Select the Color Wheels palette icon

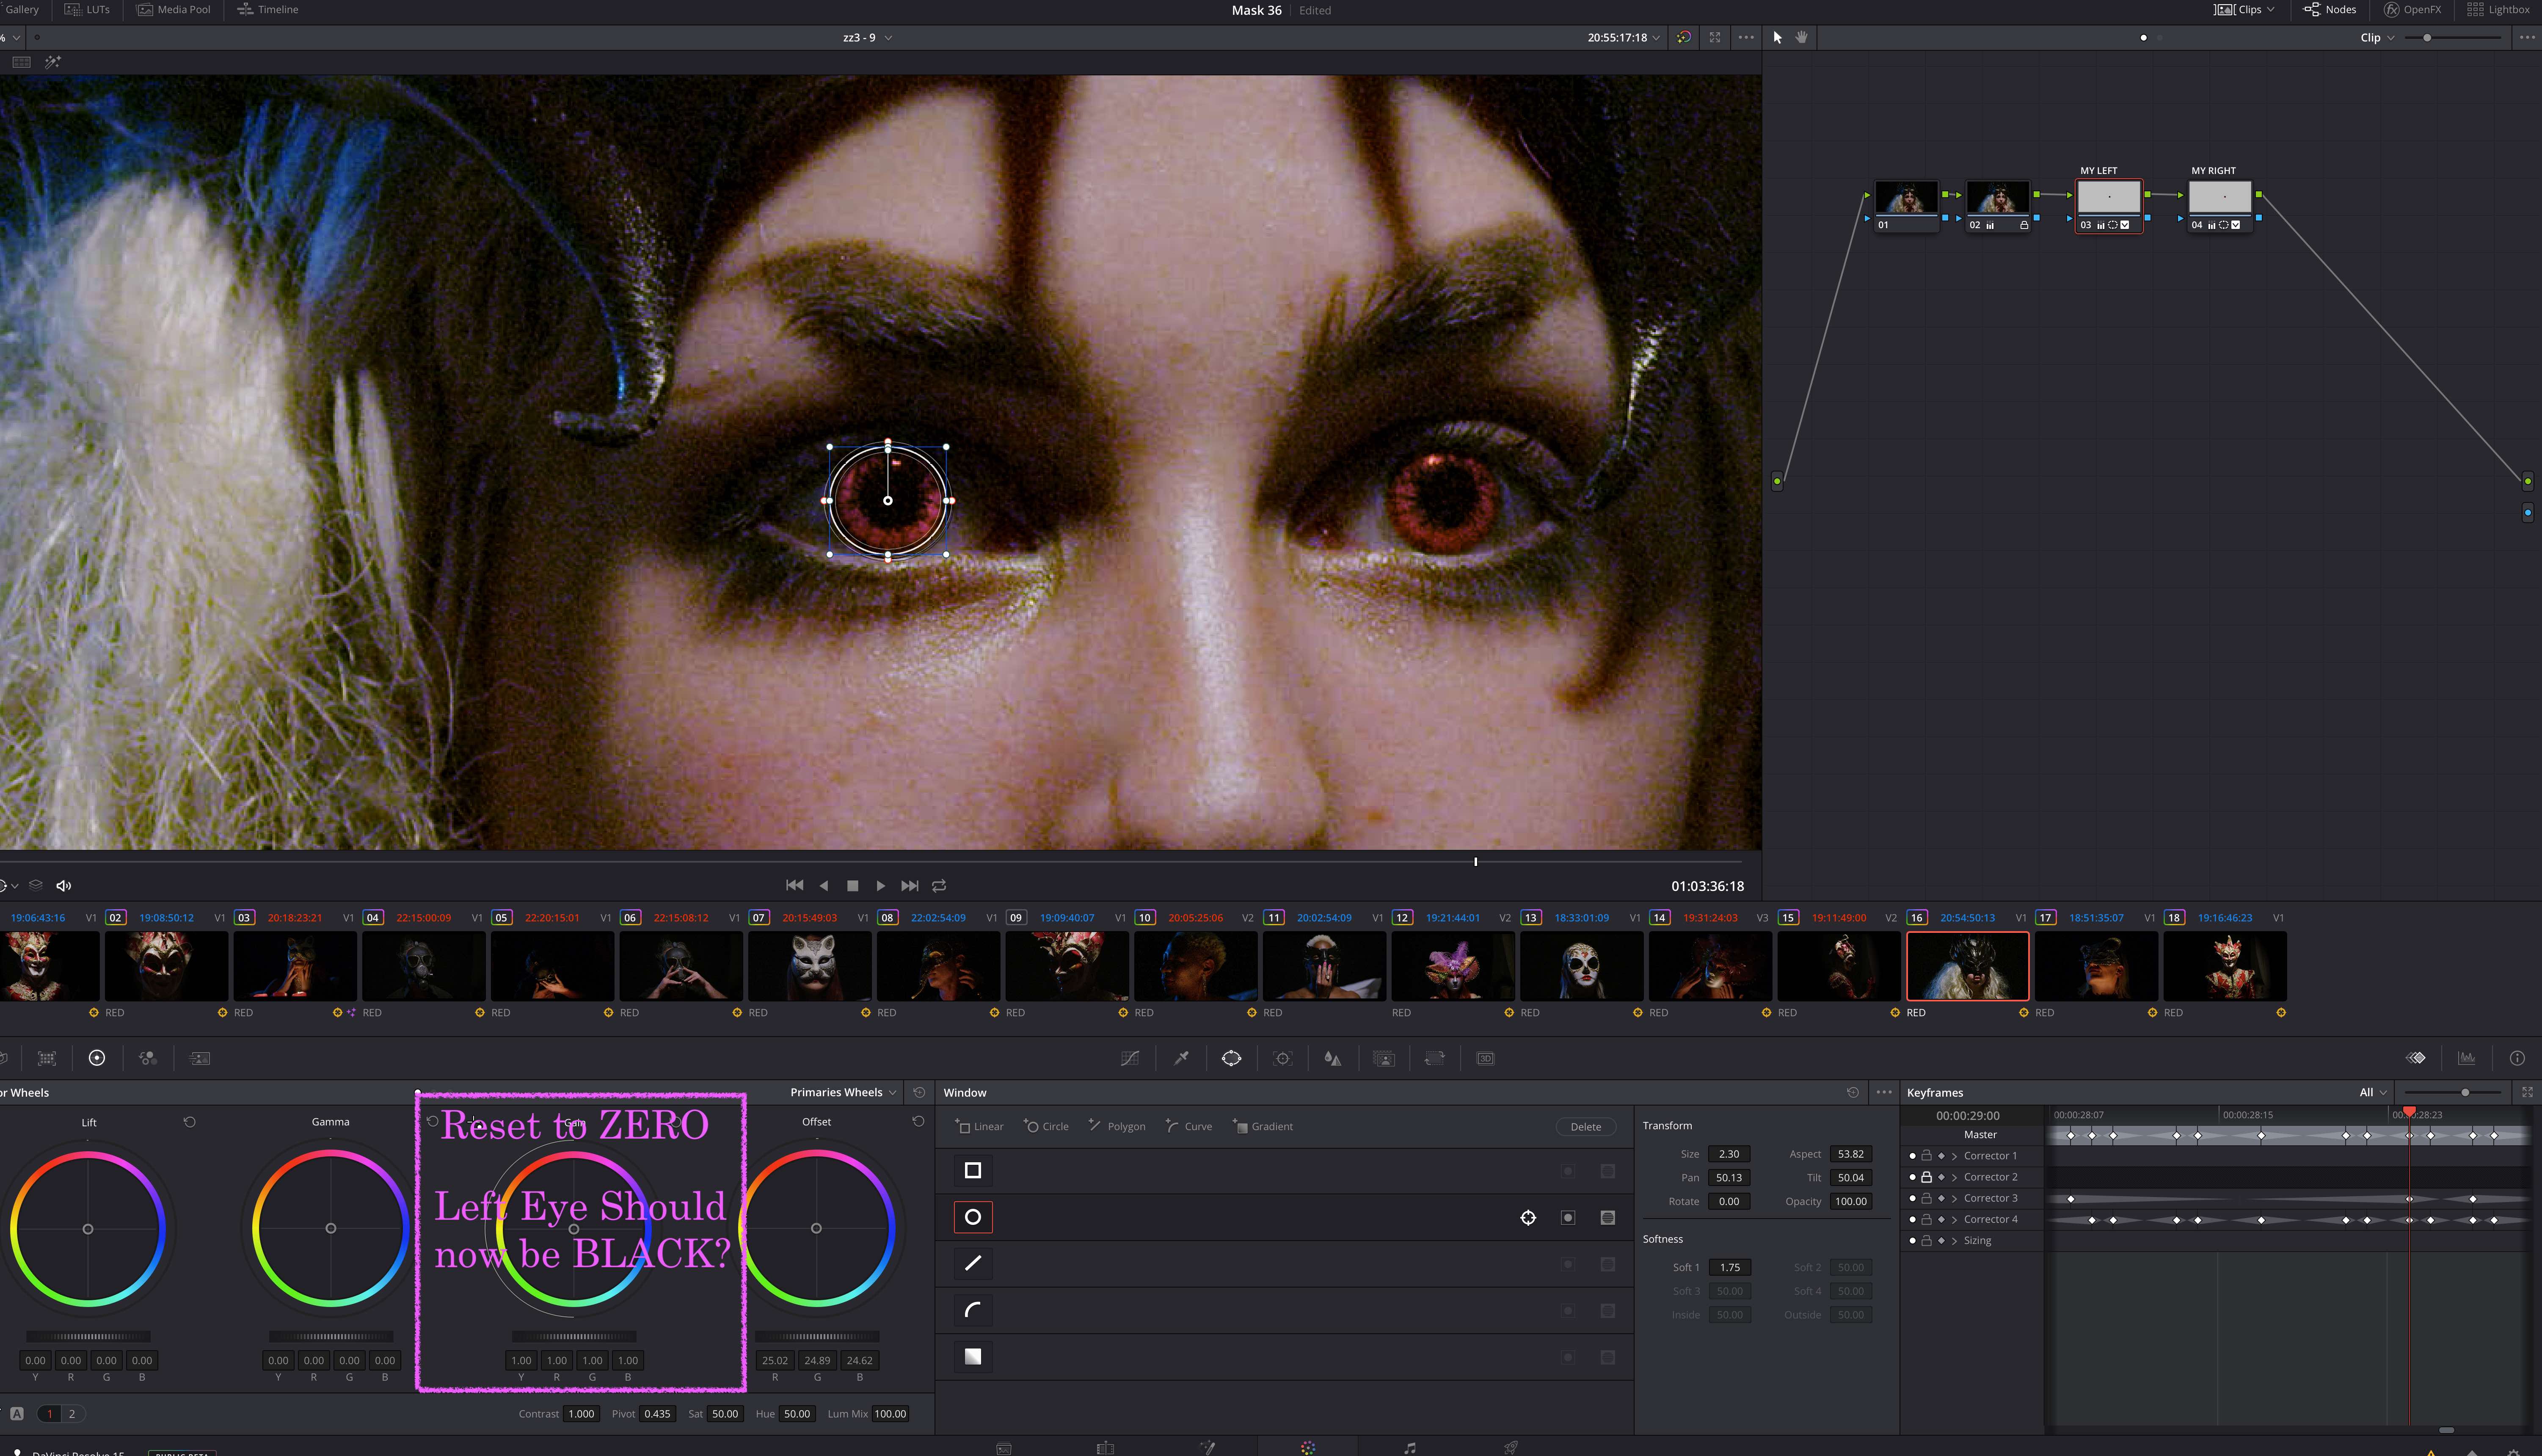pyautogui.click(x=97, y=1058)
